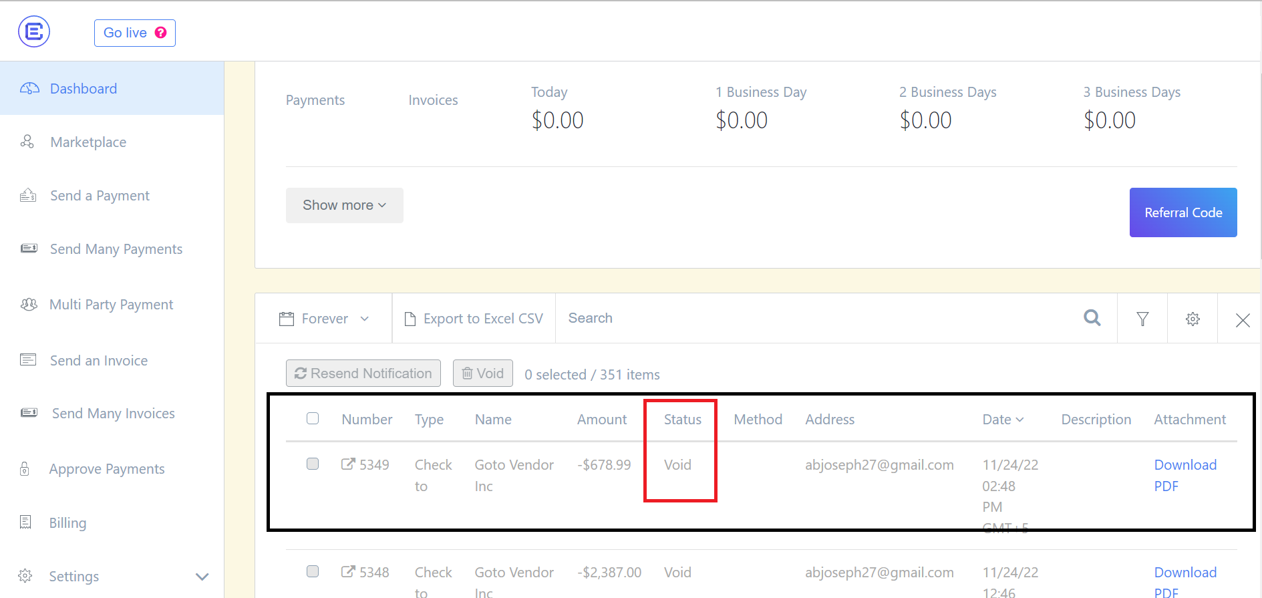Open the filter funnel icon
This screenshot has height=598, width=1262.
1143,319
